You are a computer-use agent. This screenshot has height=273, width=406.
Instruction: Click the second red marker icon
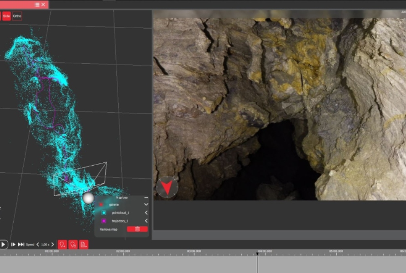tap(73, 244)
